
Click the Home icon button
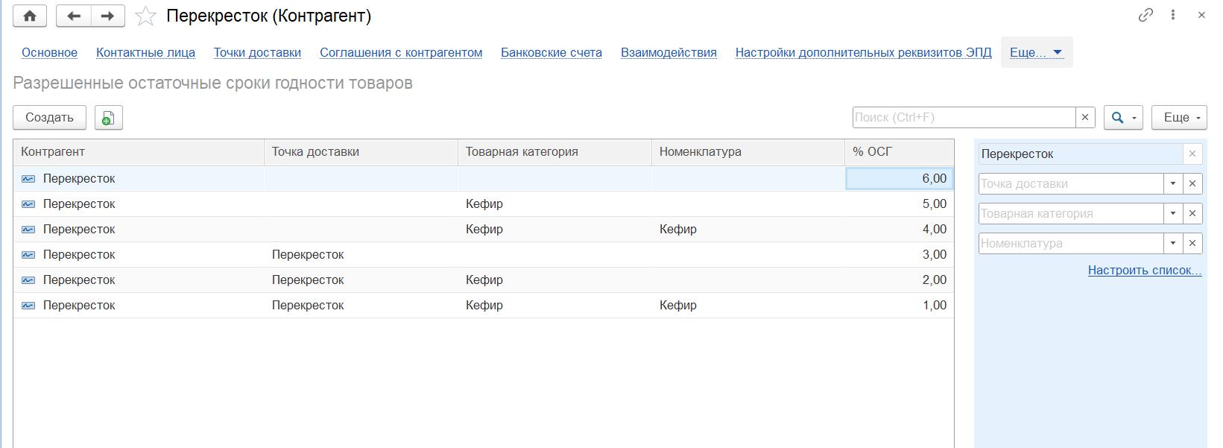tap(30, 16)
